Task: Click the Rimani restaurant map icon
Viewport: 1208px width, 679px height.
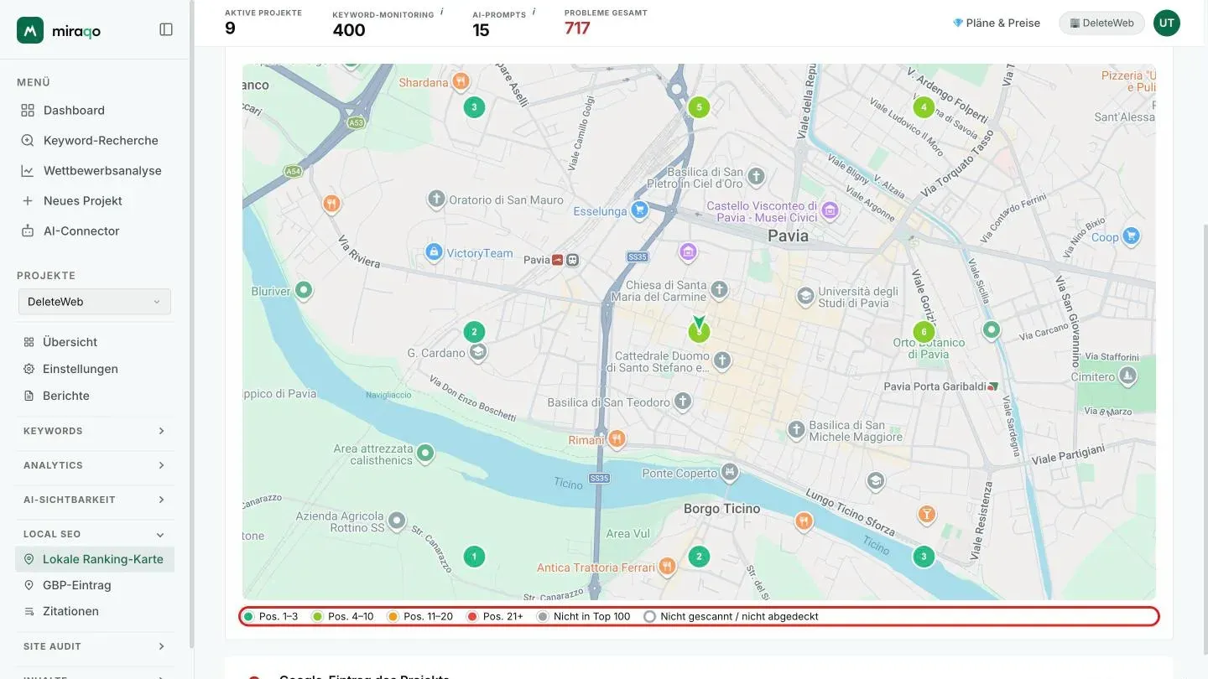Action: [617, 438]
